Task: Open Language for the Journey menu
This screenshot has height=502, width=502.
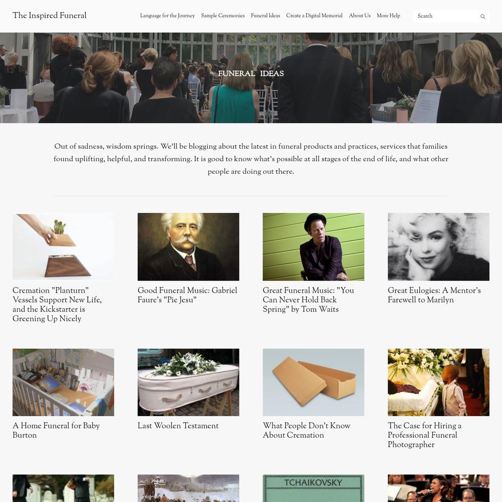Action: pyautogui.click(x=168, y=16)
